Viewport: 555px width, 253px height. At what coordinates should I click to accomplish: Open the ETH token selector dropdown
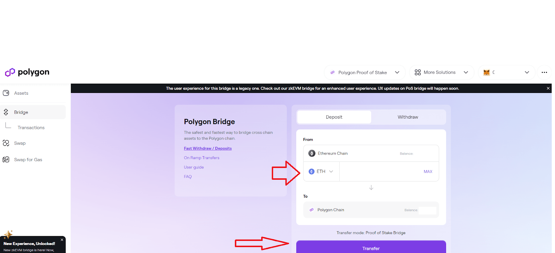click(x=321, y=171)
